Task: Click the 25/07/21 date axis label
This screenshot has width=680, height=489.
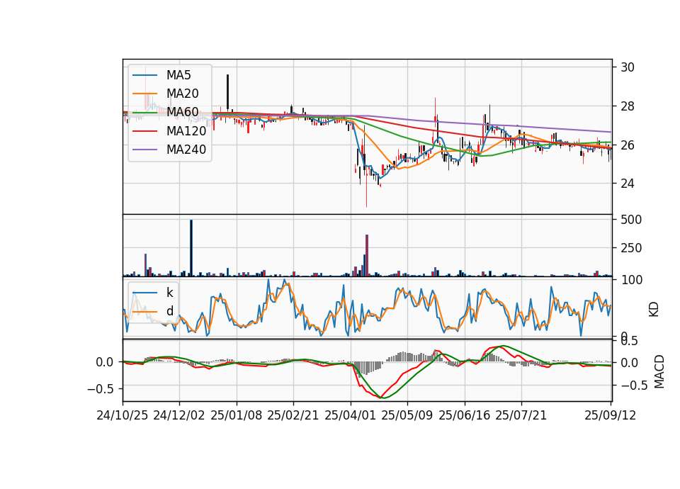Action: (x=521, y=415)
